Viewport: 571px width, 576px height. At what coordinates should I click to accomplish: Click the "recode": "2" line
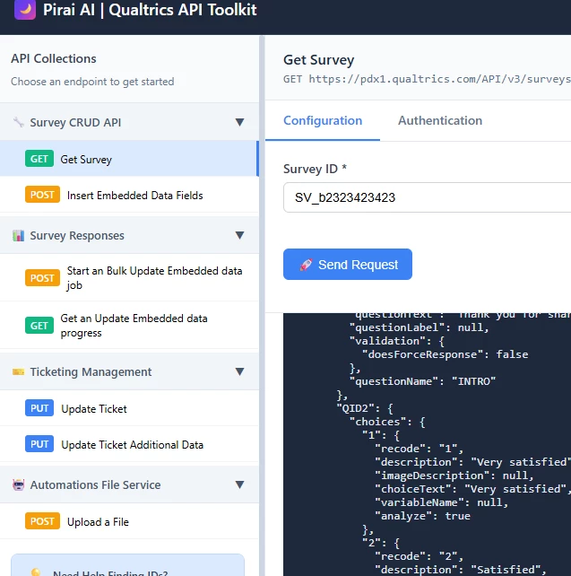[x=420, y=556]
